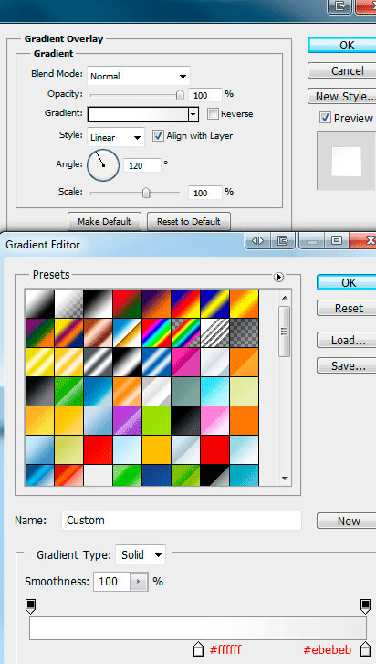Open the gradient picker dropdown arrow
Viewport: 376px width, 664px height.
pos(193,114)
